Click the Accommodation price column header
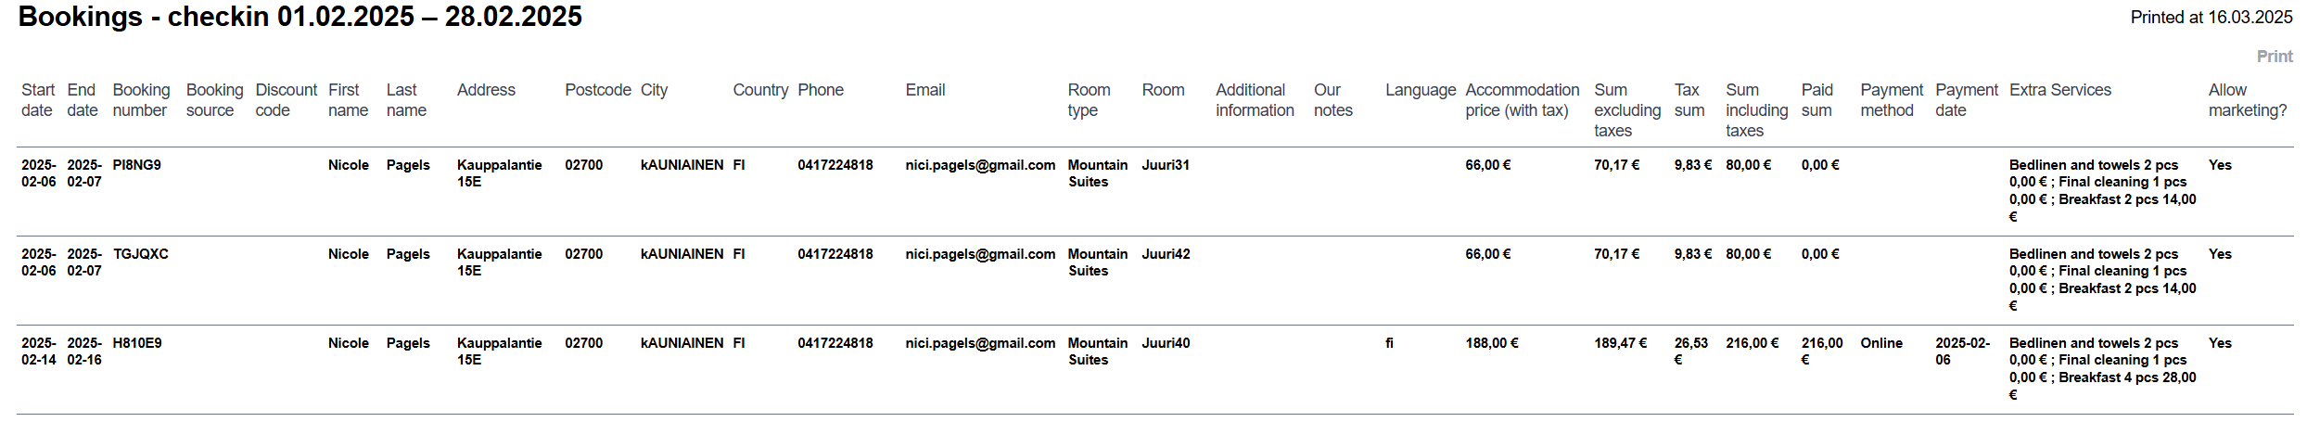The height and width of the screenshot is (422, 2307). click(1522, 100)
